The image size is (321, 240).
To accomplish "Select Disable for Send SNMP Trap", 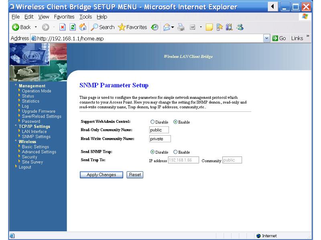I will click(x=152, y=152).
